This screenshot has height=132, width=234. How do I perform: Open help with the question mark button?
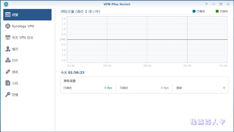point(207,4)
